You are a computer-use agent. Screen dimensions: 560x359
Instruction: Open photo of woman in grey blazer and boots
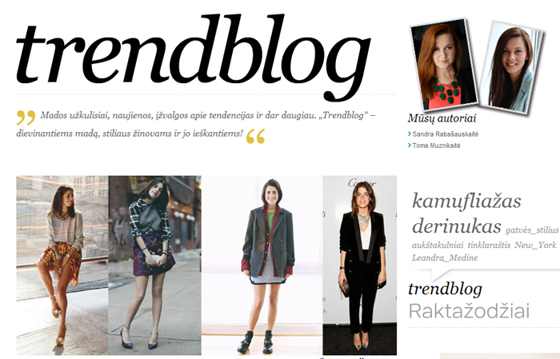[x=262, y=265]
